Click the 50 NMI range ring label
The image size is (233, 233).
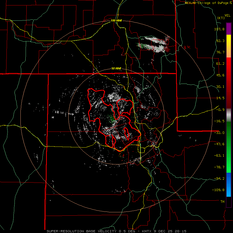click(x=116, y=69)
